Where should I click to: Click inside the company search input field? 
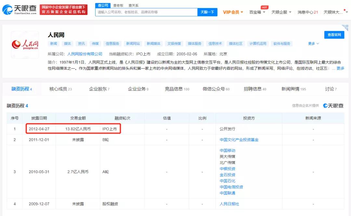point(143,12)
